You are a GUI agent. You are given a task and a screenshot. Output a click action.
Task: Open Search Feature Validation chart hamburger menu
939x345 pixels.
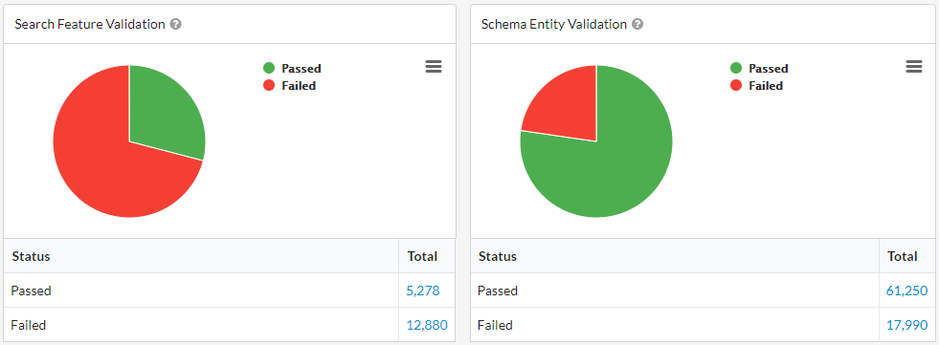coord(434,67)
